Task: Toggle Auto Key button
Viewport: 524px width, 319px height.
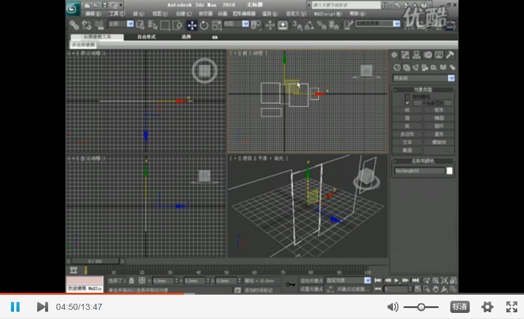Action: [311, 281]
